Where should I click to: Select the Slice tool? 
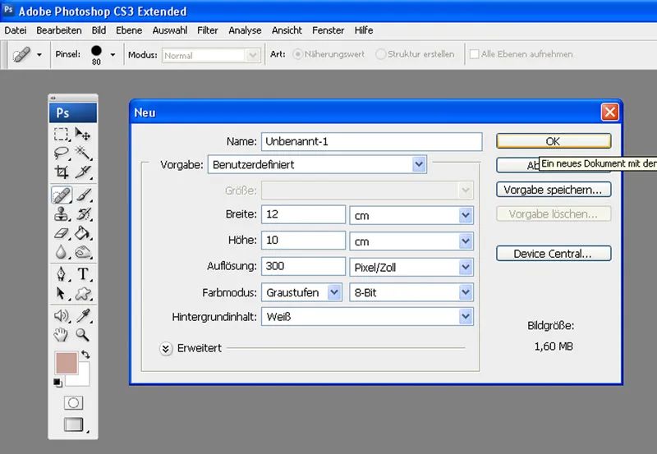click(x=83, y=172)
